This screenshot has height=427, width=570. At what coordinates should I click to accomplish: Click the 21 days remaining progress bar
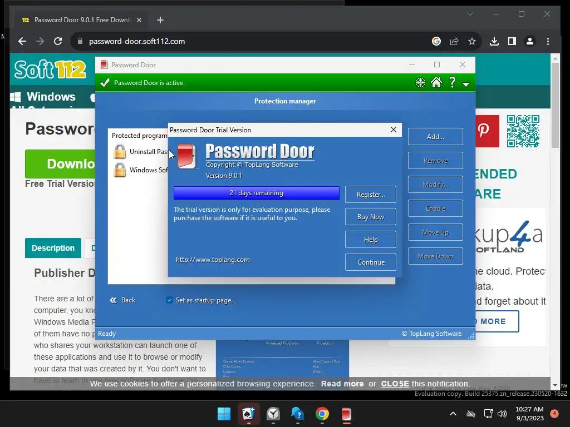click(x=256, y=193)
